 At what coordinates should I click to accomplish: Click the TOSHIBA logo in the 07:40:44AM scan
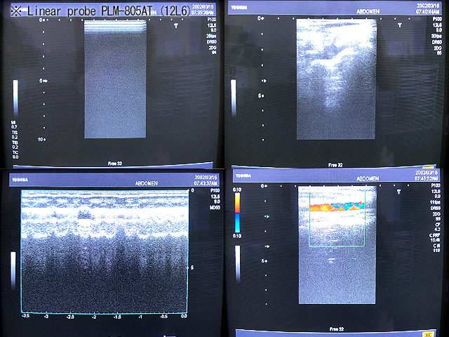(x=239, y=8)
